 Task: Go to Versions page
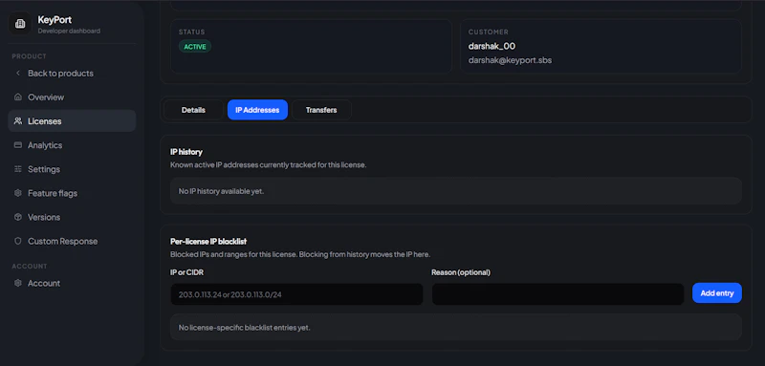tap(72, 217)
